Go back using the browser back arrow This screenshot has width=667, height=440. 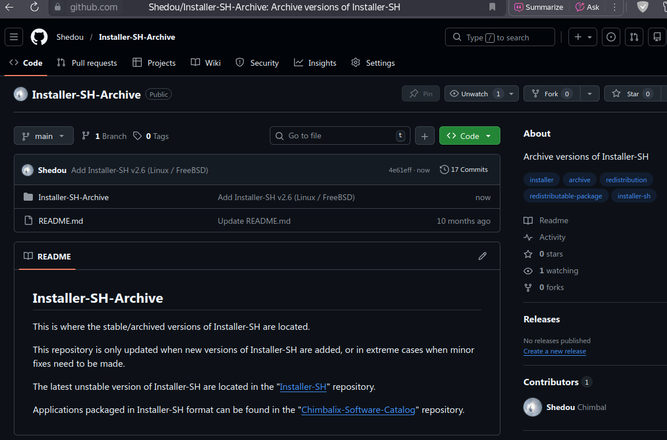9,7
